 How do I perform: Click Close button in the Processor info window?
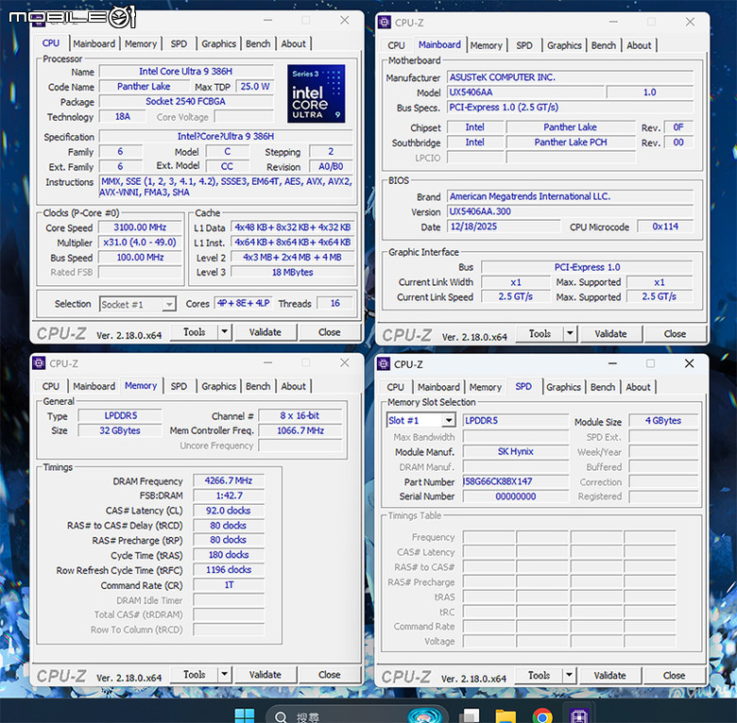coord(329,332)
